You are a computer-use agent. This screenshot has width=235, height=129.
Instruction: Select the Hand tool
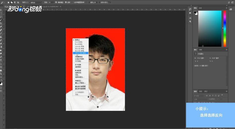[1, 70]
